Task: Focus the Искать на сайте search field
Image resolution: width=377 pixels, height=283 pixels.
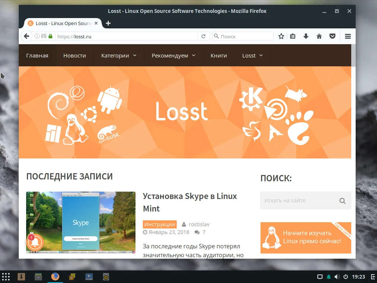Action: point(306,201)
